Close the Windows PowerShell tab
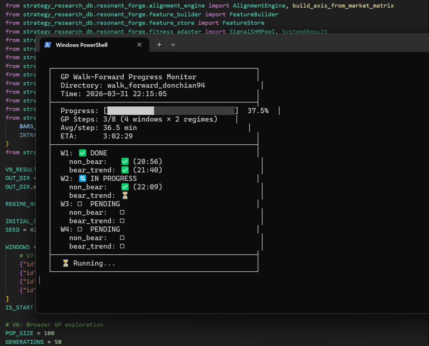The height and width of the screenshot is (346, 429). click(139, 45)
